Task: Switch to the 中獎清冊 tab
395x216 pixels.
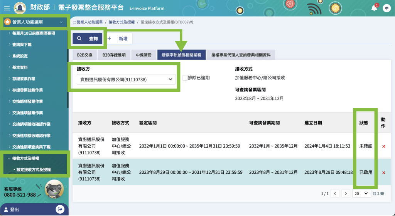Action: (x=143, y=55)
